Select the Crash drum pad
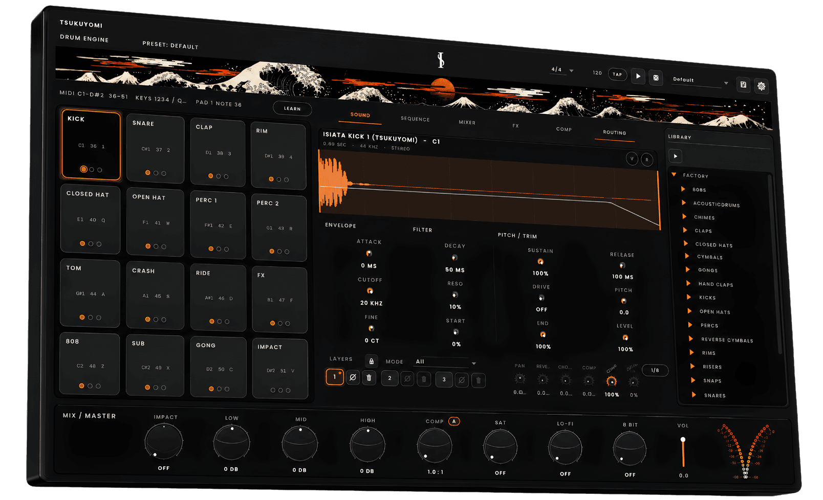This screenshot has width=823, height=500. pyautogui.click(x=155, y=296)
